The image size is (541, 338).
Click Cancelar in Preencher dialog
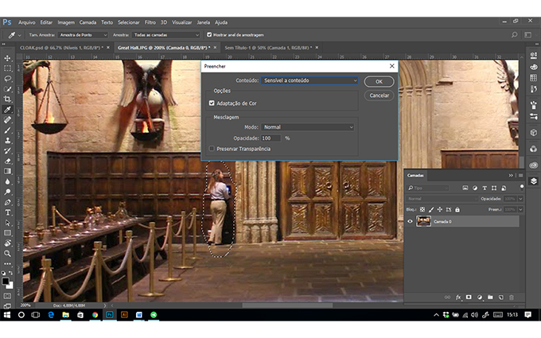(x=379, y=95)
